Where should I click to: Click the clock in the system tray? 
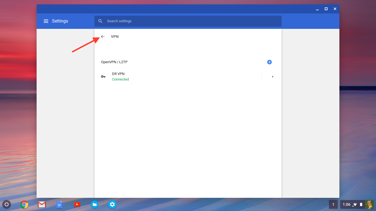pos(347,204)
